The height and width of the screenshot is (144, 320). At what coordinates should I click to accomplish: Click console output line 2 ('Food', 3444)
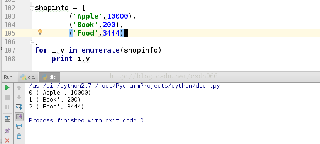pyautogui.click(x=56, y=107)
